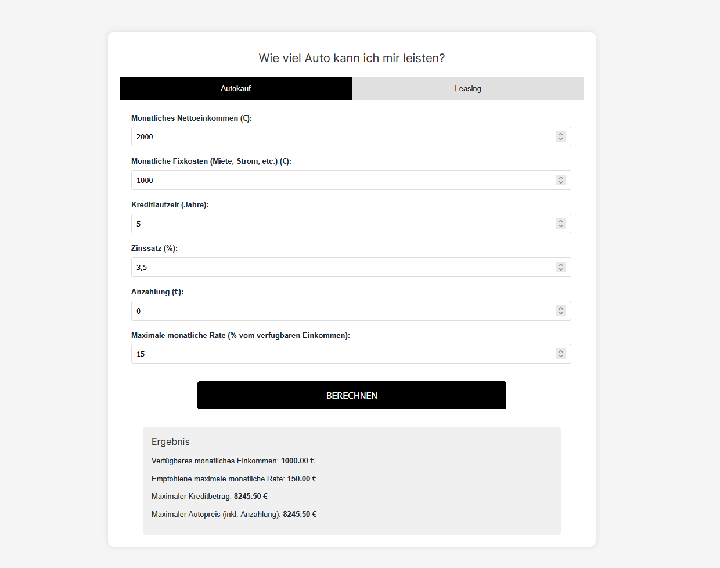Decrease Nettoeinkommen with the down arrow
Screen dimensions: 720x568
(x=561, y=139)
